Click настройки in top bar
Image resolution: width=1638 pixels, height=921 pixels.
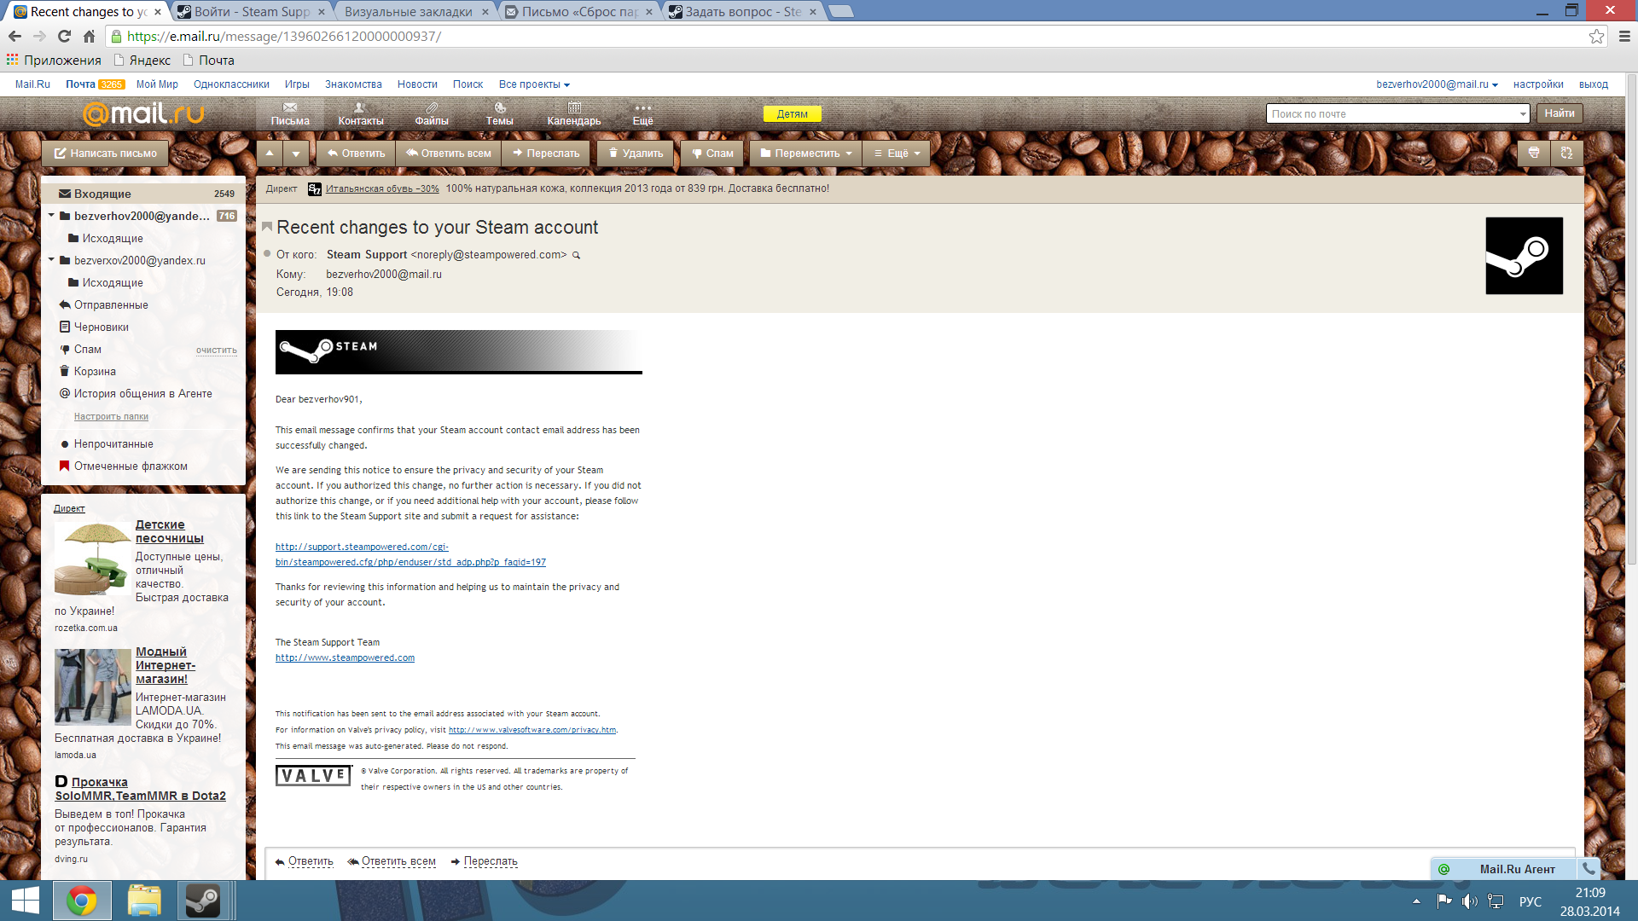1538,84
